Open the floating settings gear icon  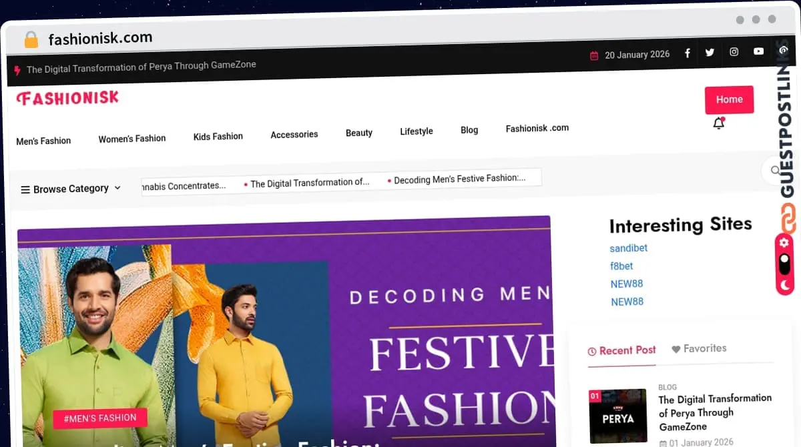click(783, 243)
